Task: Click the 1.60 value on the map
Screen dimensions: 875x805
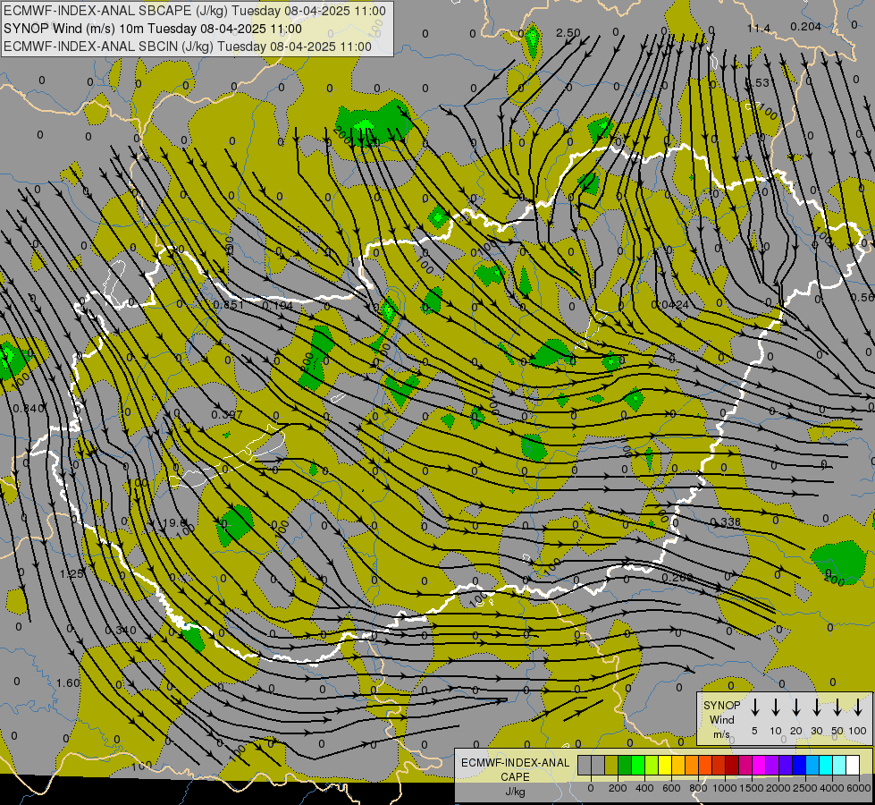Action: [x=68, y=683]
